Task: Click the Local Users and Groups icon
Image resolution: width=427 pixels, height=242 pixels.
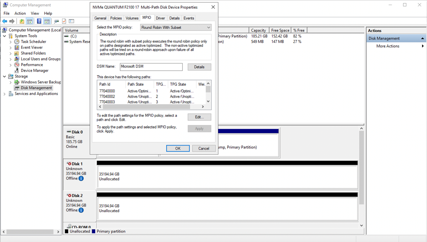Action: tap(17, 59)
